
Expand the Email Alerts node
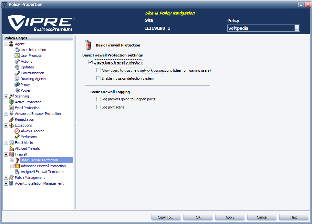pyautogui.click(x=6, y=143)
